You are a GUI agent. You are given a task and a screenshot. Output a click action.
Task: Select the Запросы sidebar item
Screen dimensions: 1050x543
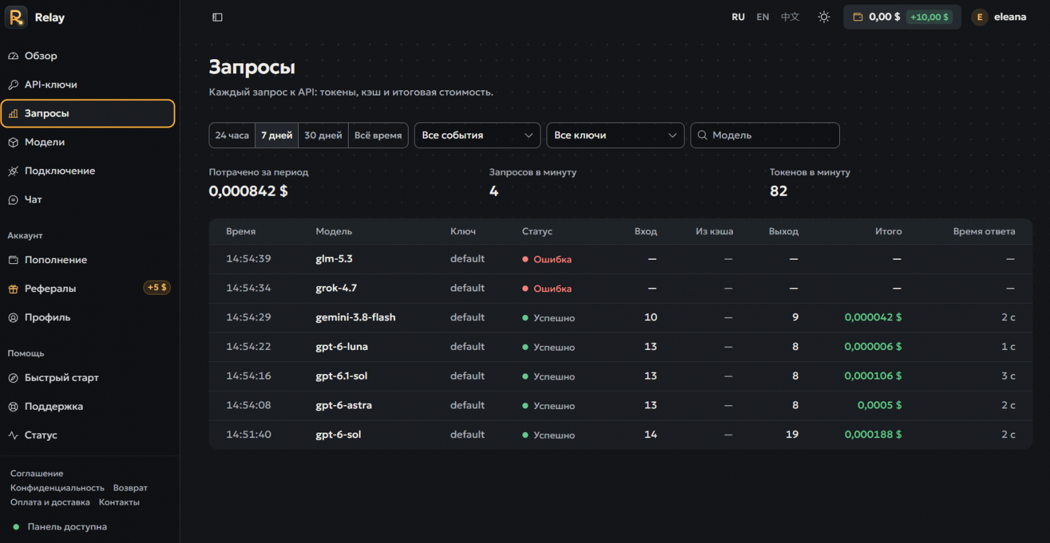click(88, 114)
